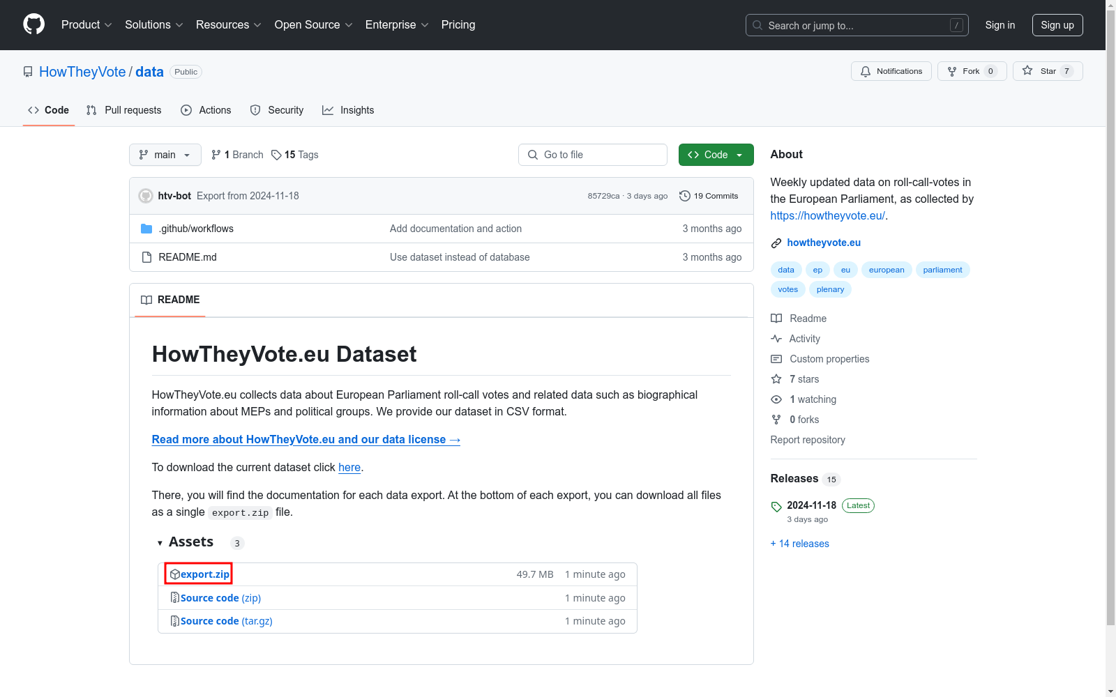Click the Source code (tar.gz) file icon

click(x=175, y=621)
